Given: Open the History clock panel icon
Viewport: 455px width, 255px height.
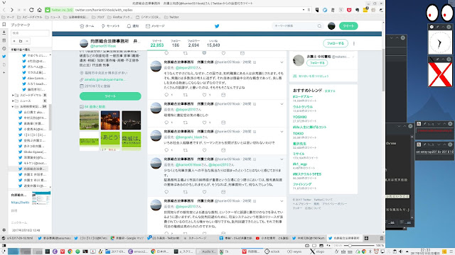Looking at the screenshot, I should click(x=4, y=49).
